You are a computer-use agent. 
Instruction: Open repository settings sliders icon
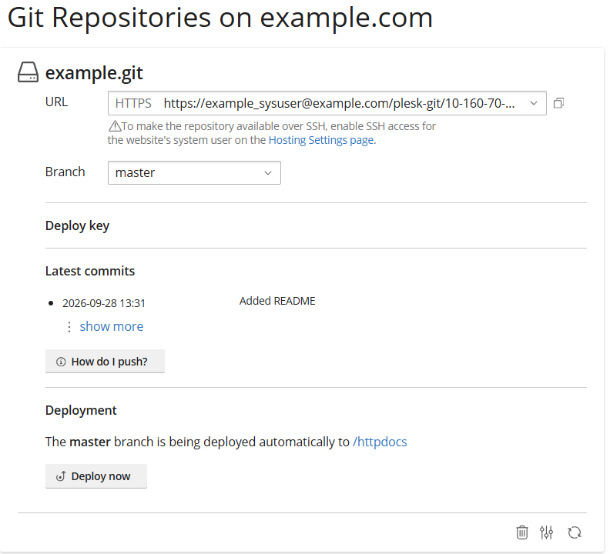point(546,532)
